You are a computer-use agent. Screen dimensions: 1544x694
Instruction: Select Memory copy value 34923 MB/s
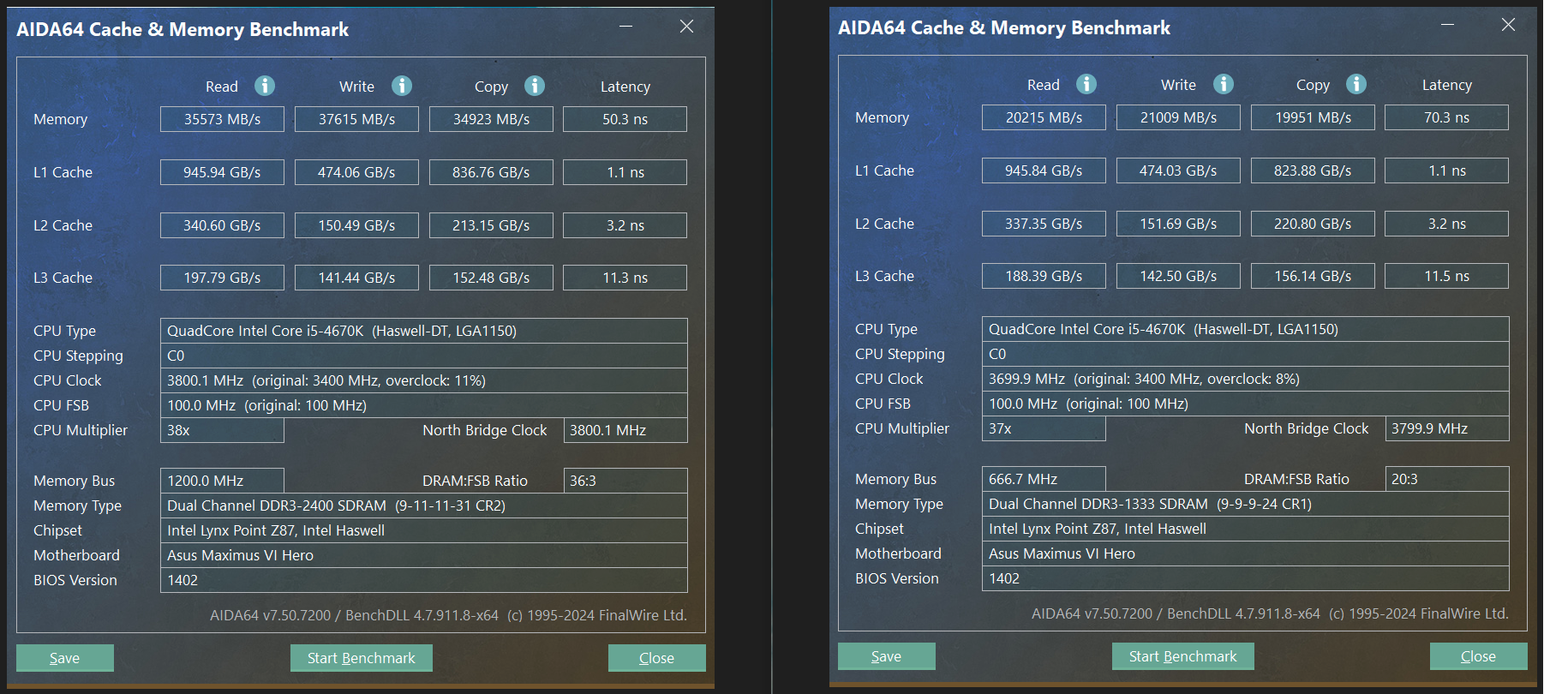click(x=491, y=119)
